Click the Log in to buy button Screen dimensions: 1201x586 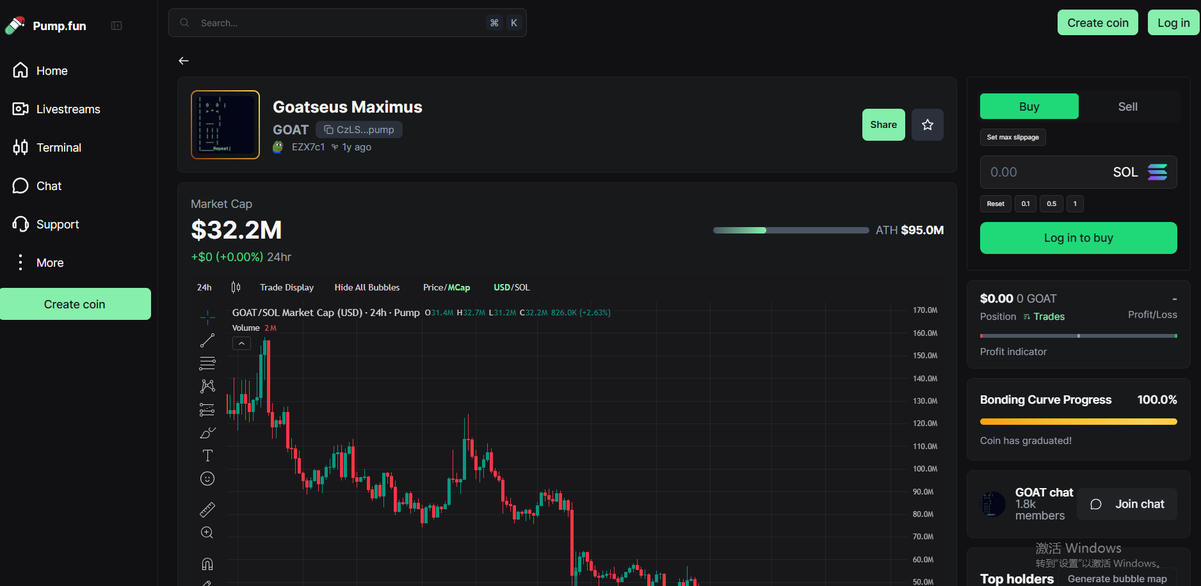pyautogui.click(x=1078, y=238)
